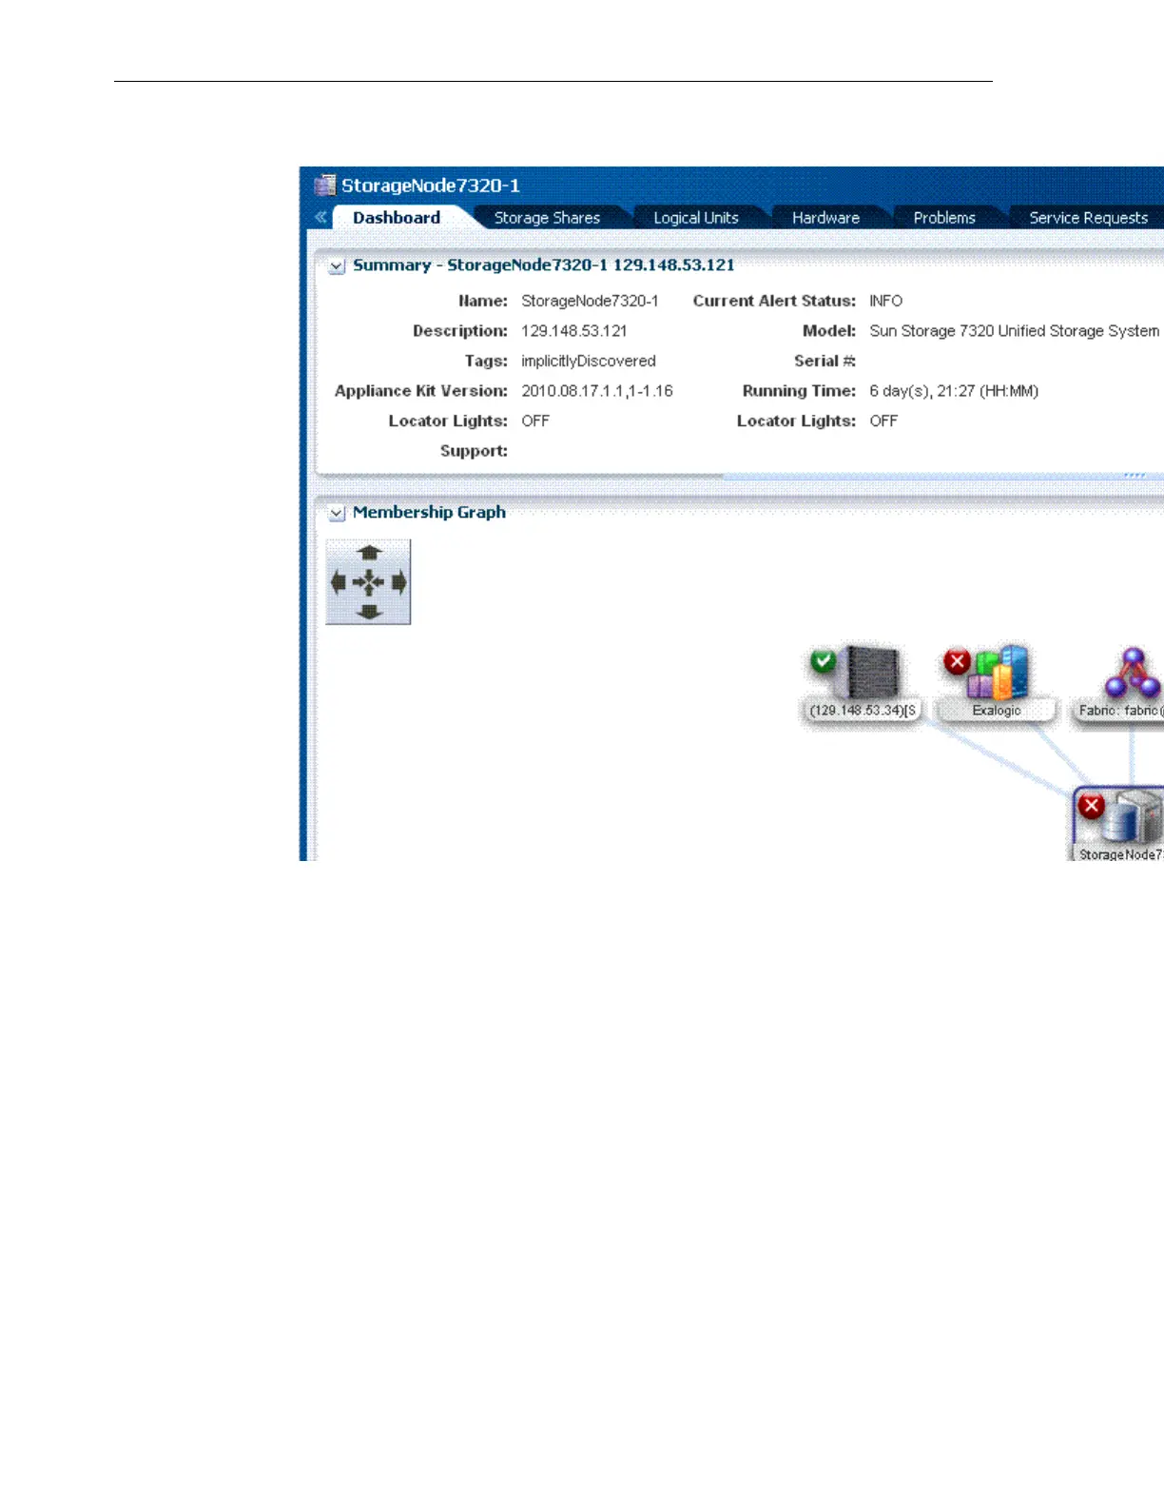Click the Exalogic node label
The width and height of the screenshot is (1164, 1507).
coord(997,711)
